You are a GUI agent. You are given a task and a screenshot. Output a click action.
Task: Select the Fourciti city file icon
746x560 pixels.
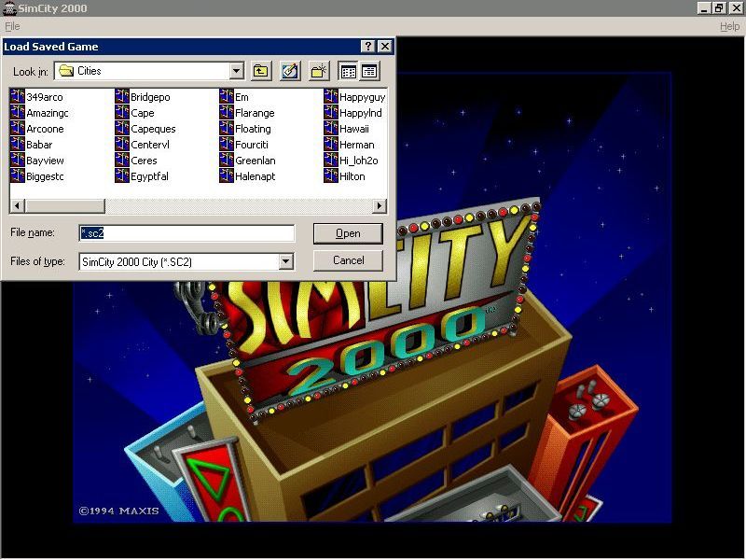tap(227, 145)
